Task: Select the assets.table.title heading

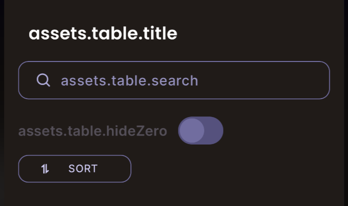Action: coord(103,33)
